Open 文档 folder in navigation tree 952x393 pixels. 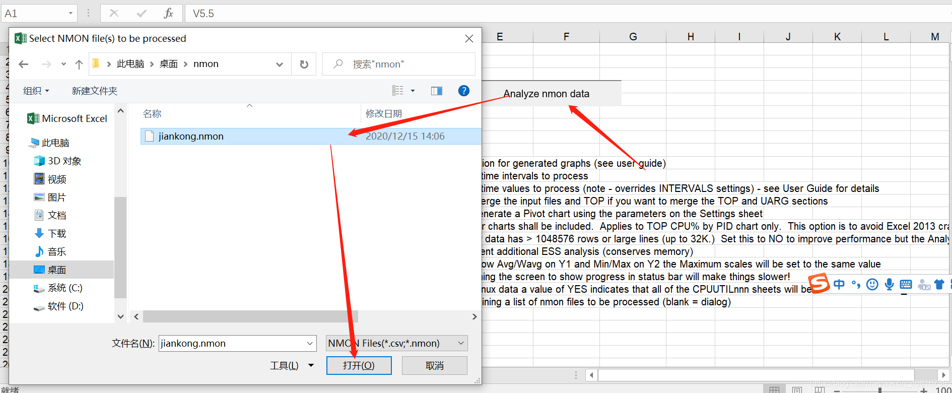(x=50, y=215)
